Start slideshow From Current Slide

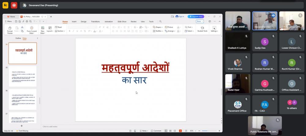point(32,28)
